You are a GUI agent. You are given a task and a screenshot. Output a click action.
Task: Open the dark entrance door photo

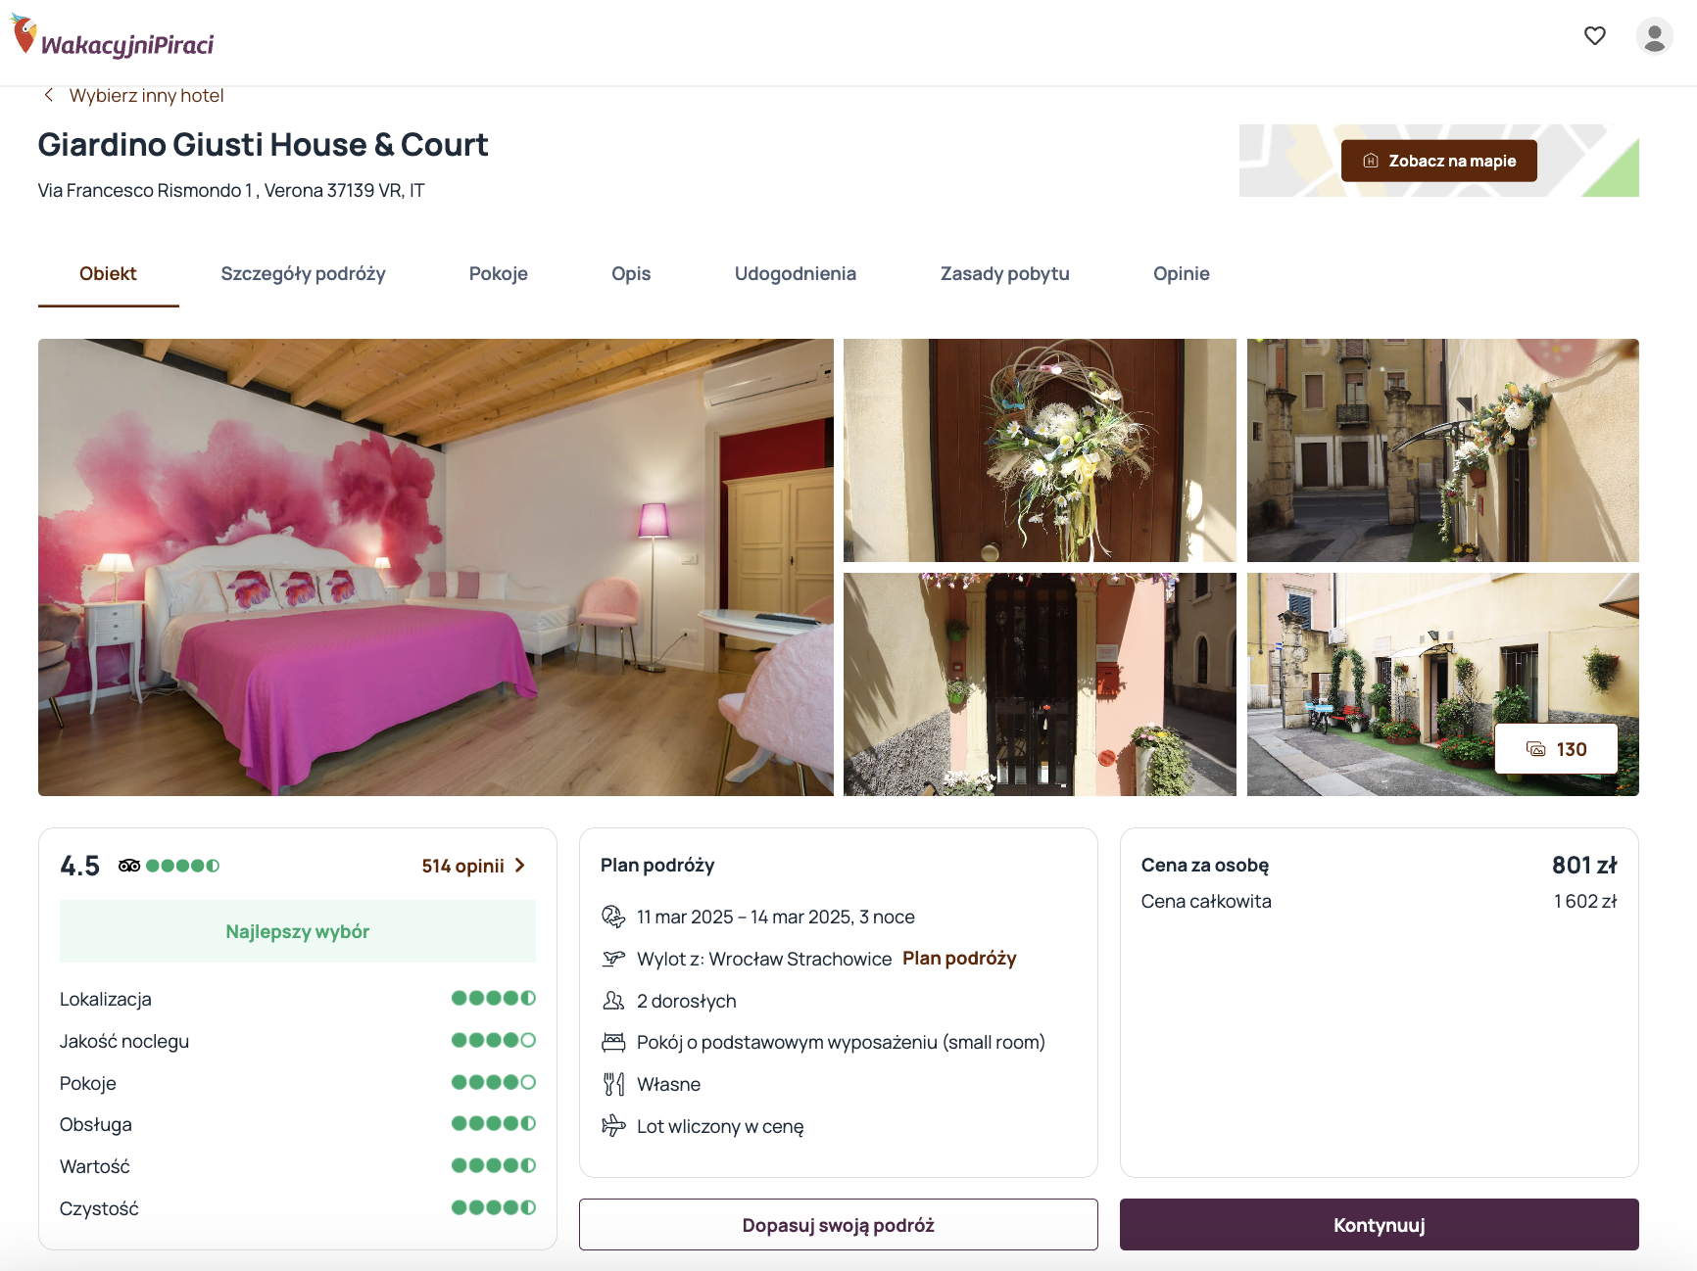tap(1040, 684)
